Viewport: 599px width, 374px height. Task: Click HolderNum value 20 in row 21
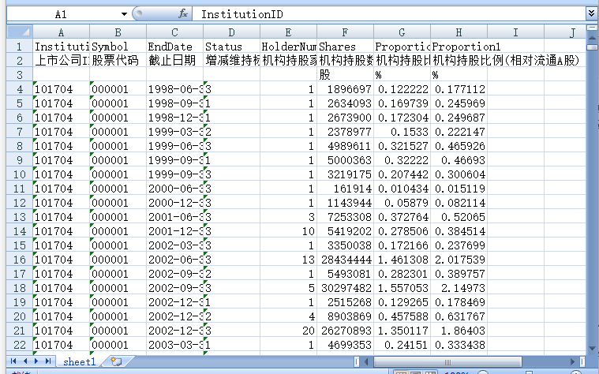[288, 331]
